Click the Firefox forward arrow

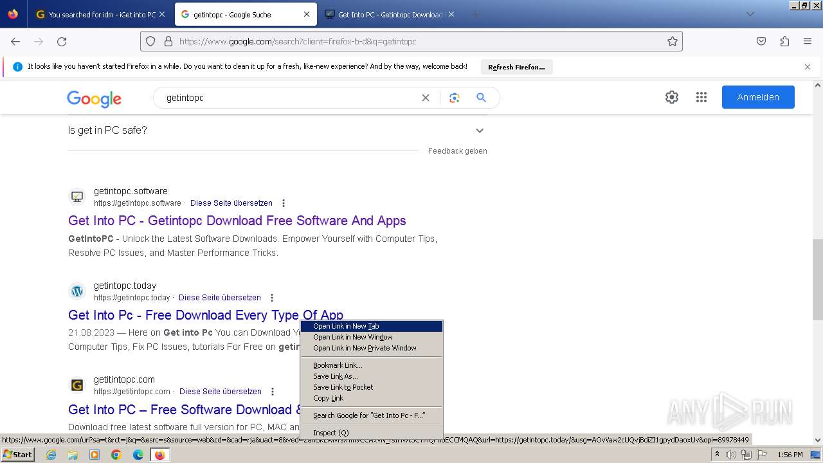(x=39, y=41)
